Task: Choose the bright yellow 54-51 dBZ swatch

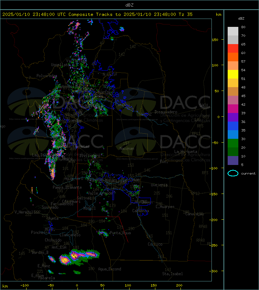Action: click(233, 74)
